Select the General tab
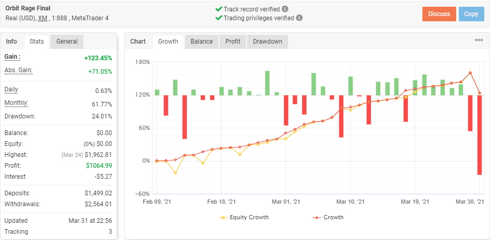The height and width of the screenshot is (240, 490). tap(67, 42)
